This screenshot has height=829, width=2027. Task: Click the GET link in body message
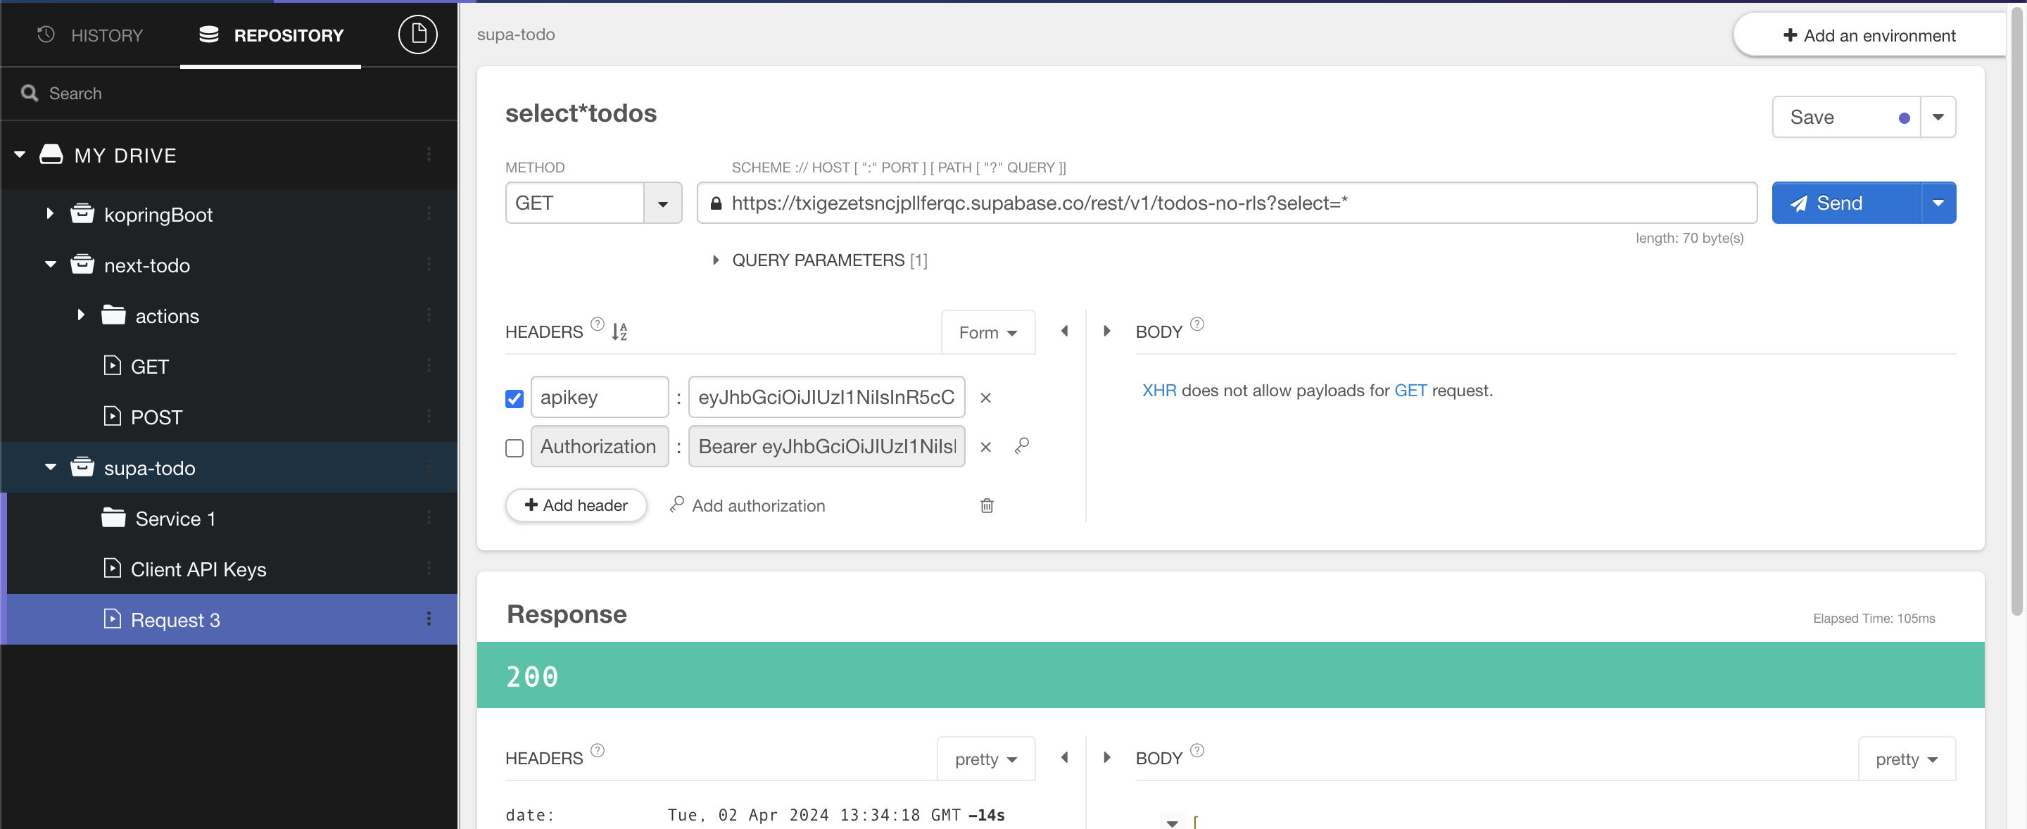(1410, 390)
